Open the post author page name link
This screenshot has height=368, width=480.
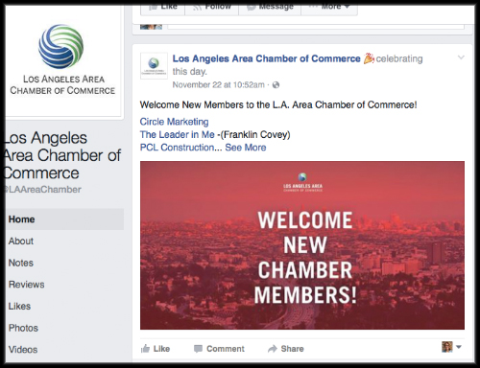tap(266, 58)
